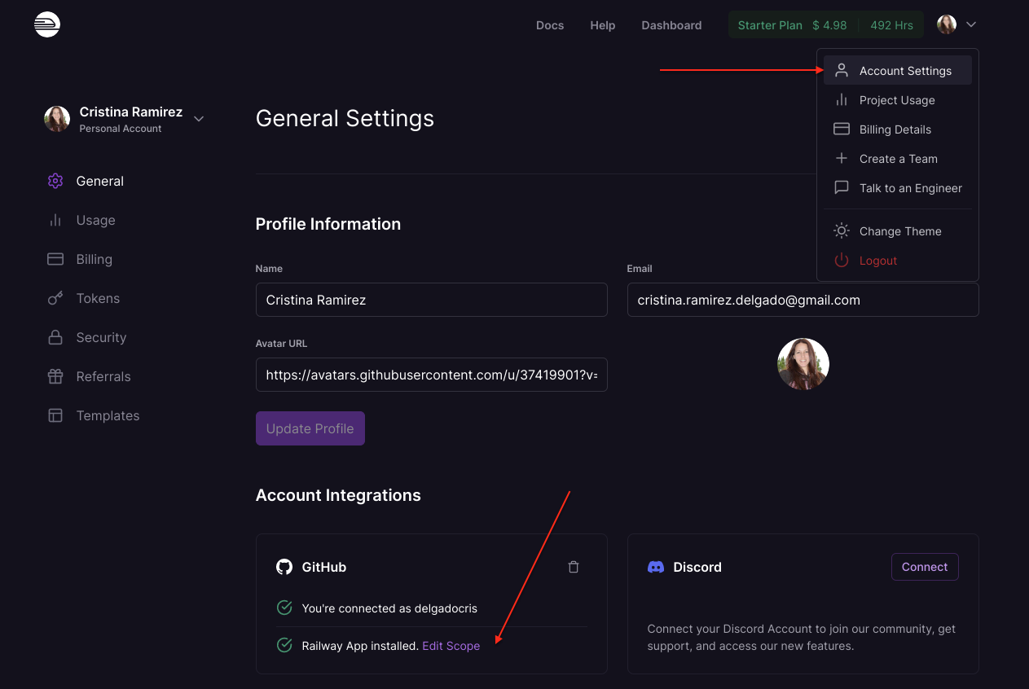
Task: Click the credit card icon beside Billing
Action: point(55,259)
